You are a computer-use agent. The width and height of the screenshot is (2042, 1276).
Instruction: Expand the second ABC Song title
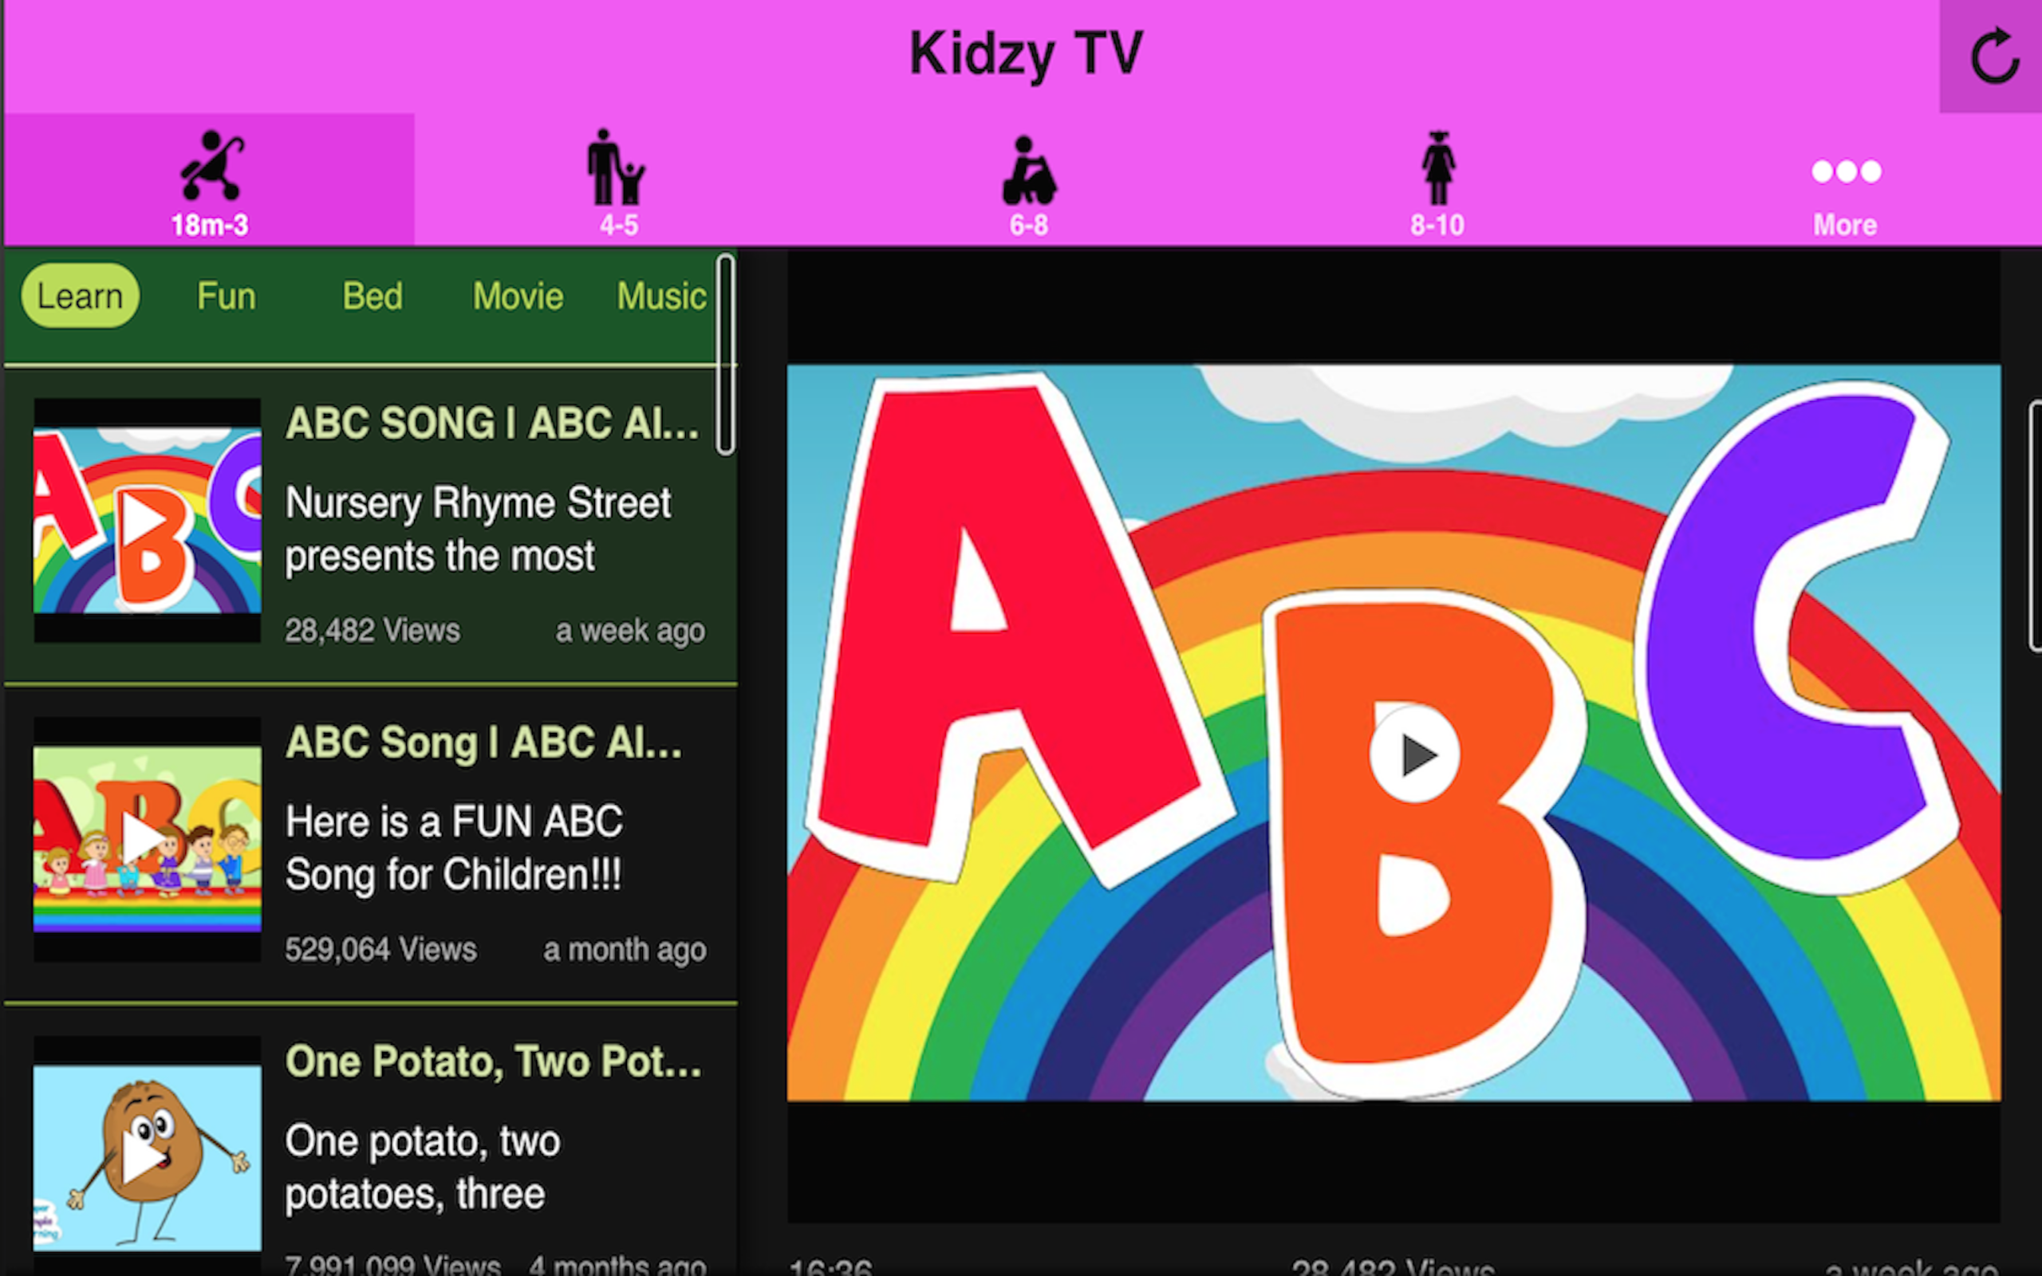[x=485, y=742]
